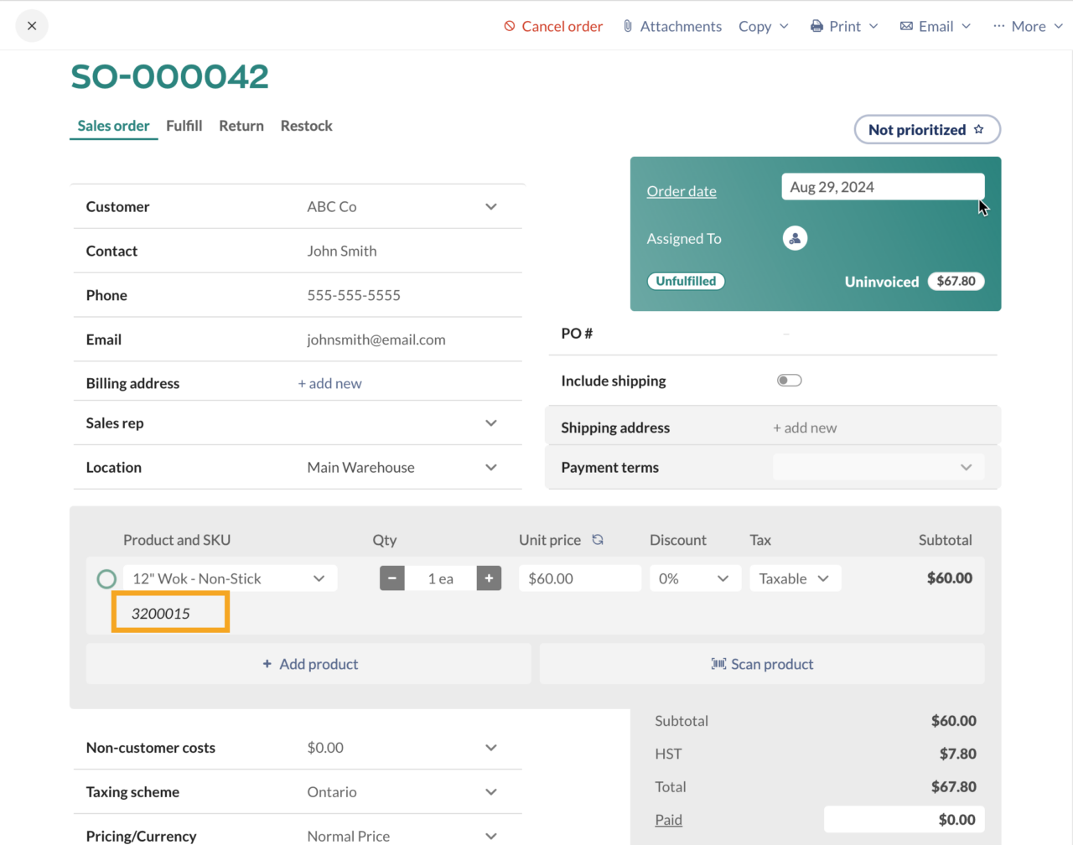The height and width of the screenshot is (845, 1073).
Task: Click the Assigned To avatar icon
Action: (795, 238)
